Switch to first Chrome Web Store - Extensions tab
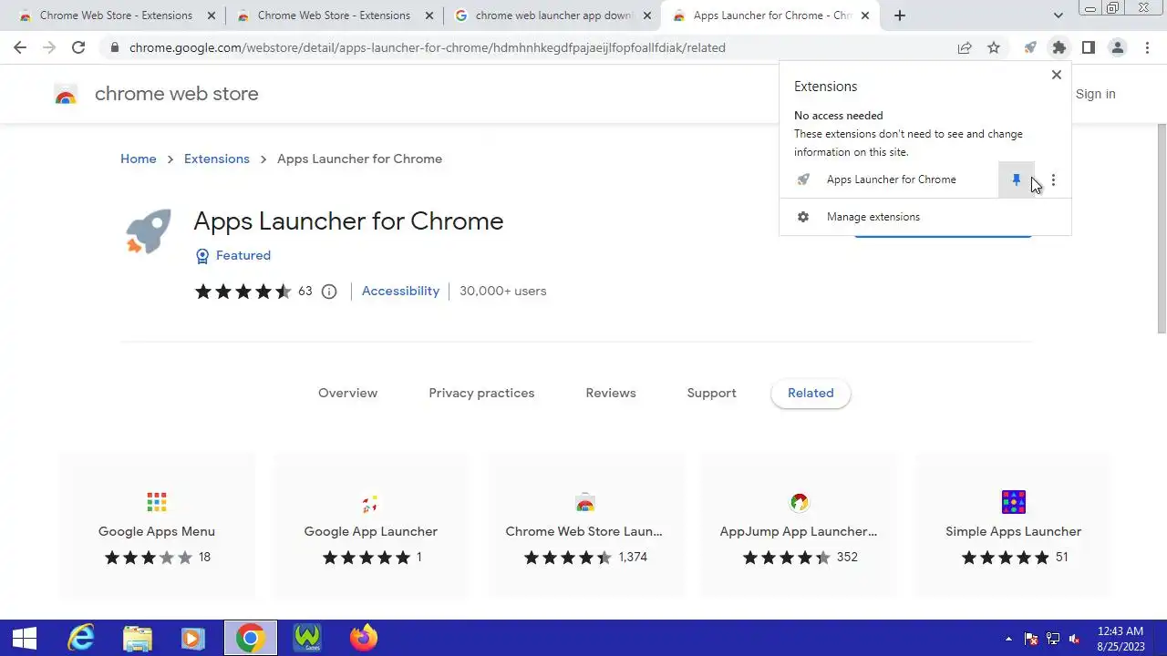The image size is (1167, 656). 115,15
